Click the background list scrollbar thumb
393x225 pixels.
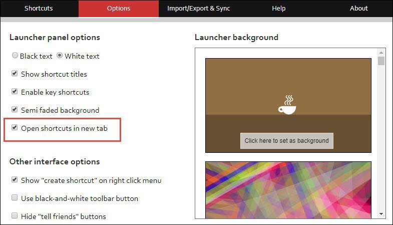[381, 61]
